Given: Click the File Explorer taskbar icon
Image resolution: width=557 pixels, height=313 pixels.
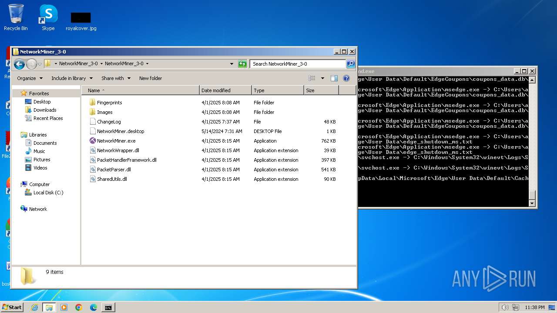Looking at the screenshot, I should (x=49, y=307).
